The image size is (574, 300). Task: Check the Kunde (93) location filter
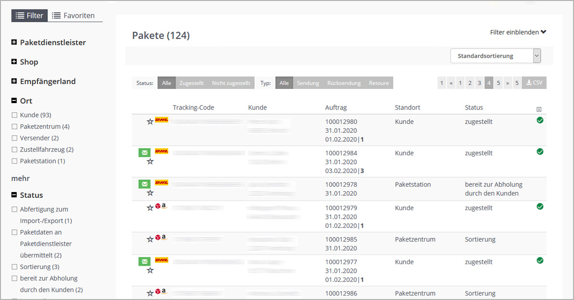point(14,115)
